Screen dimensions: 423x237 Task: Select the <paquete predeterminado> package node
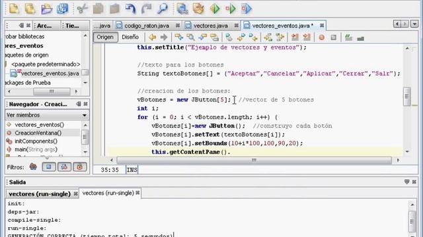click(46, 65)
